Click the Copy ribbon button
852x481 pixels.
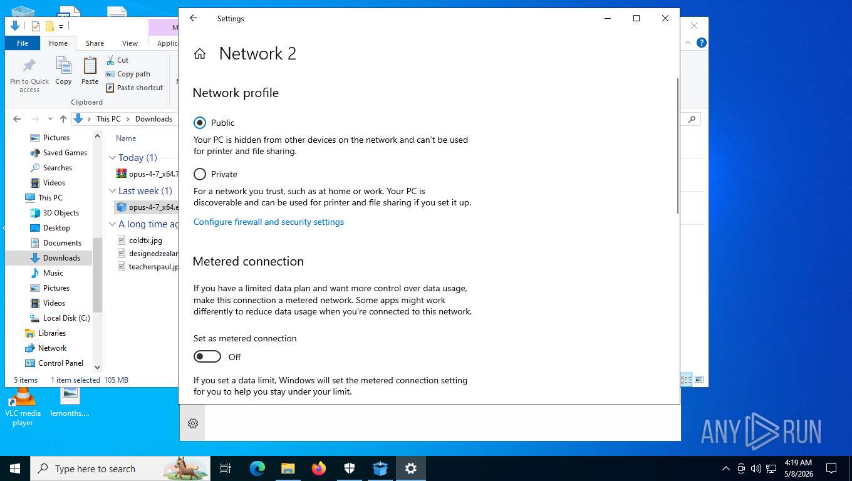[x=63, y=71]
